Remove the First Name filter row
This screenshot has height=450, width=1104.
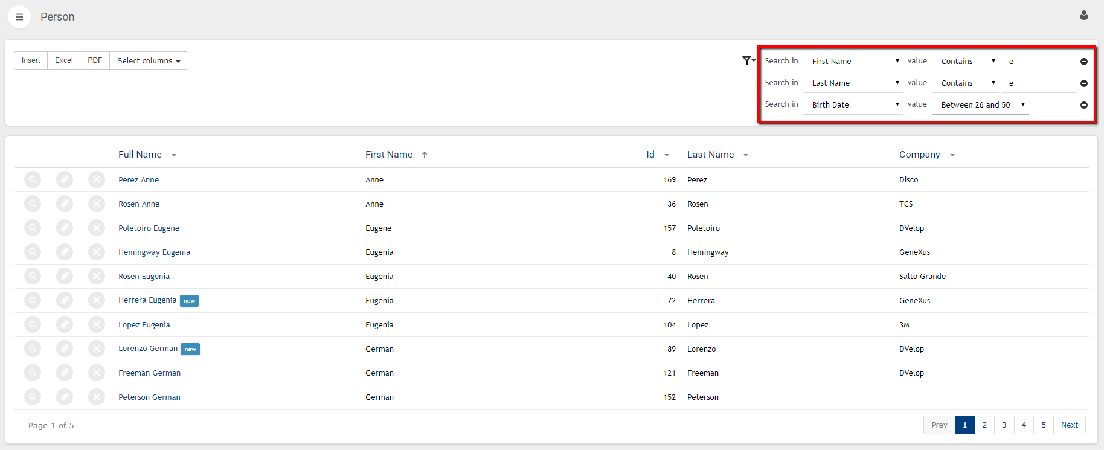click(1084, 62)
